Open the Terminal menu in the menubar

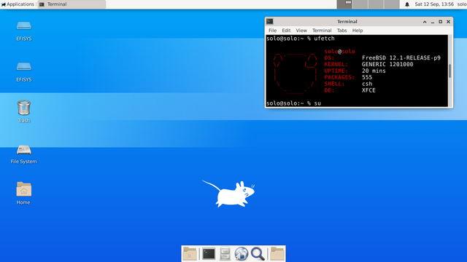pos(322,31)
